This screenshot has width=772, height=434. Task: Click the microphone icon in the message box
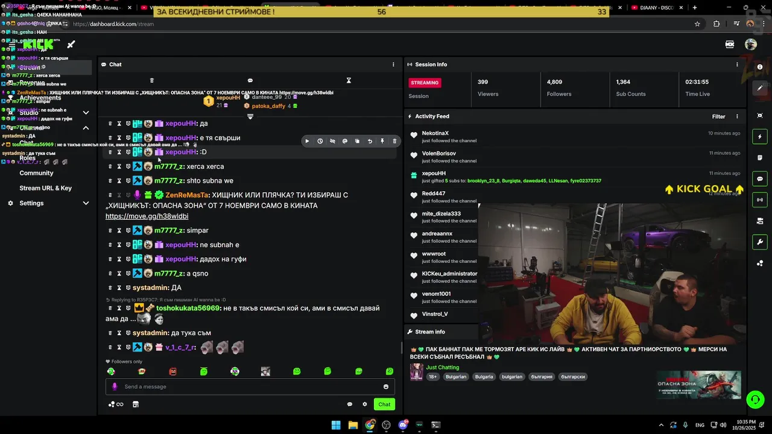[x=115, y=386]
